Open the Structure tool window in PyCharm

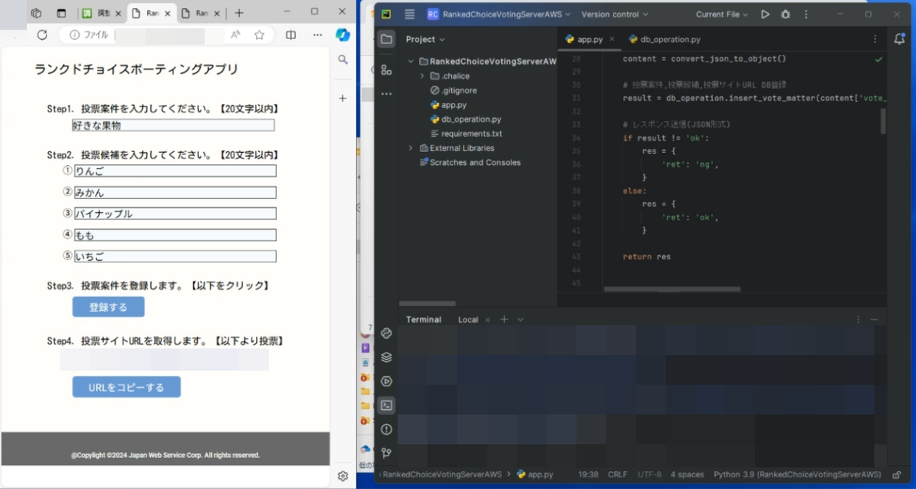click(x=387, y=70)
